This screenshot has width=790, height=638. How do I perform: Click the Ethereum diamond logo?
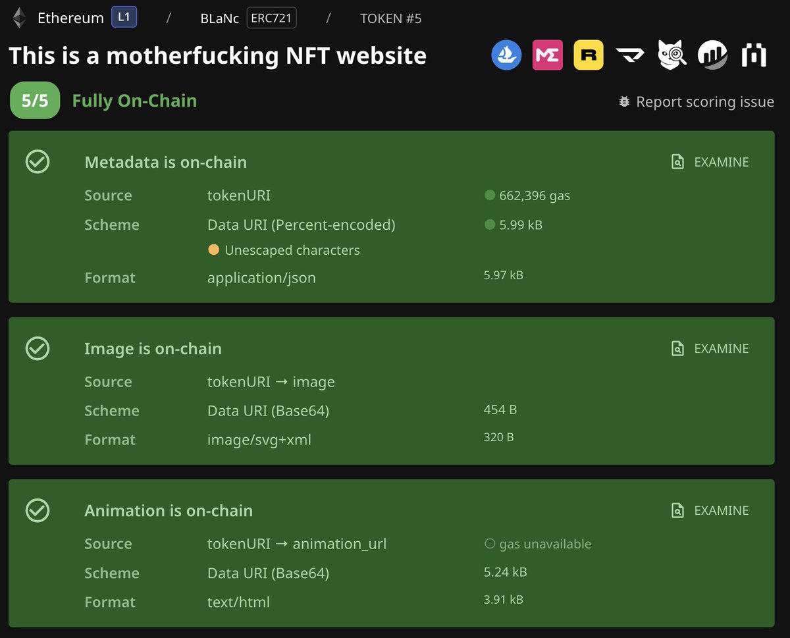[x=20, y=18]
